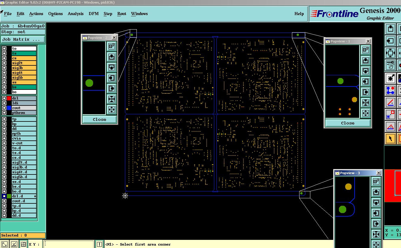
Task: Open display settings wrench-and-palette icon
Action: (x=390, y=65)
